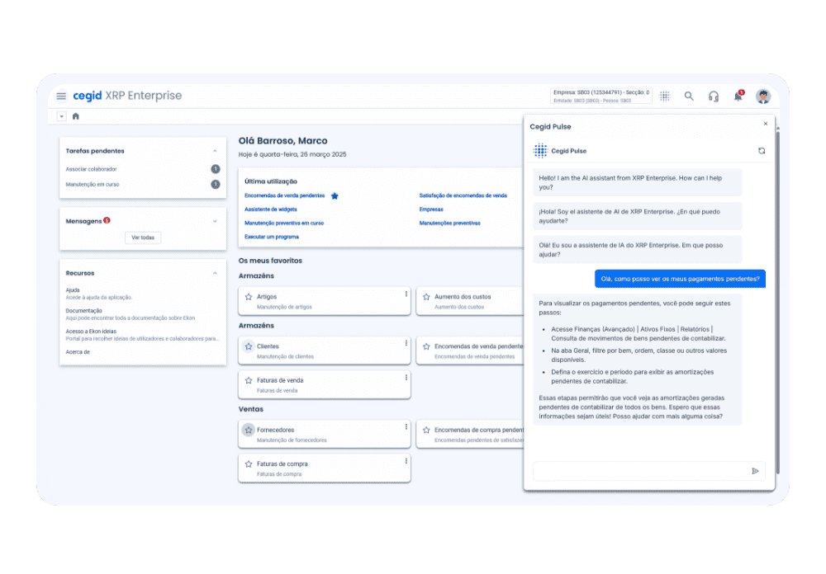Click the search magnifier icon
This screenshot has width=826, height=574.
tap(689, 96)
